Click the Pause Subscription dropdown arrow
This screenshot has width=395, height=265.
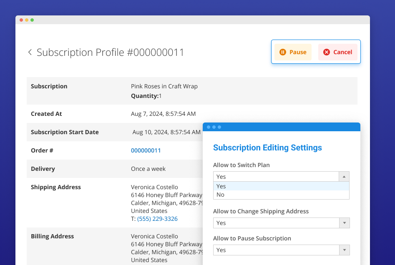(x=344, y=250)
